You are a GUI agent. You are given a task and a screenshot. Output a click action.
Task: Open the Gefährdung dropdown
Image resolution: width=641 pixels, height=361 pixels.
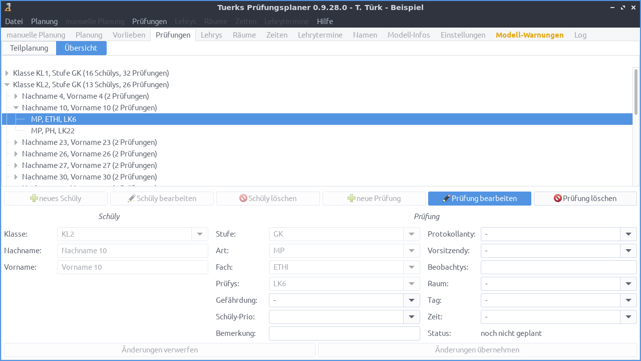tap(412, 300)
